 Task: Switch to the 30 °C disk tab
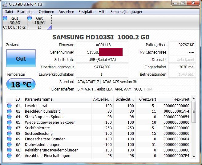pyautogui.click(x=15, y=22)
